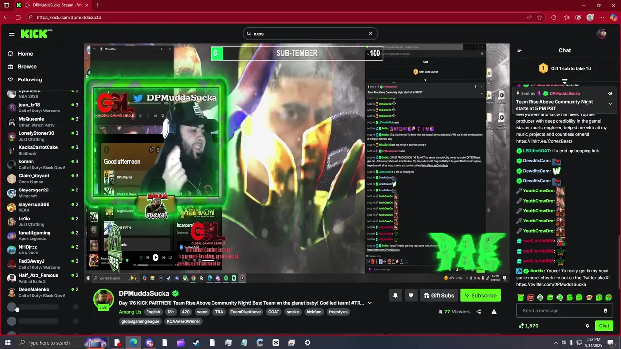Open Edge Copilot icon

pyautogui.click(x=613, y=17)
